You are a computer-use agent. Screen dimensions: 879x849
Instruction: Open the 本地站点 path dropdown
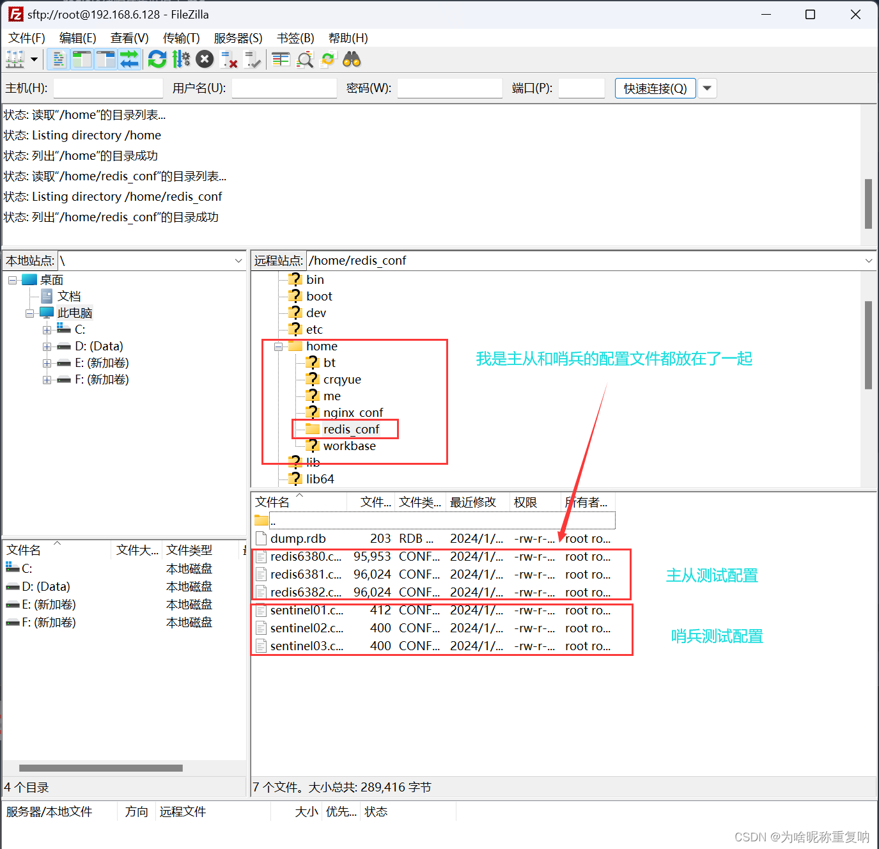(238, 261)
